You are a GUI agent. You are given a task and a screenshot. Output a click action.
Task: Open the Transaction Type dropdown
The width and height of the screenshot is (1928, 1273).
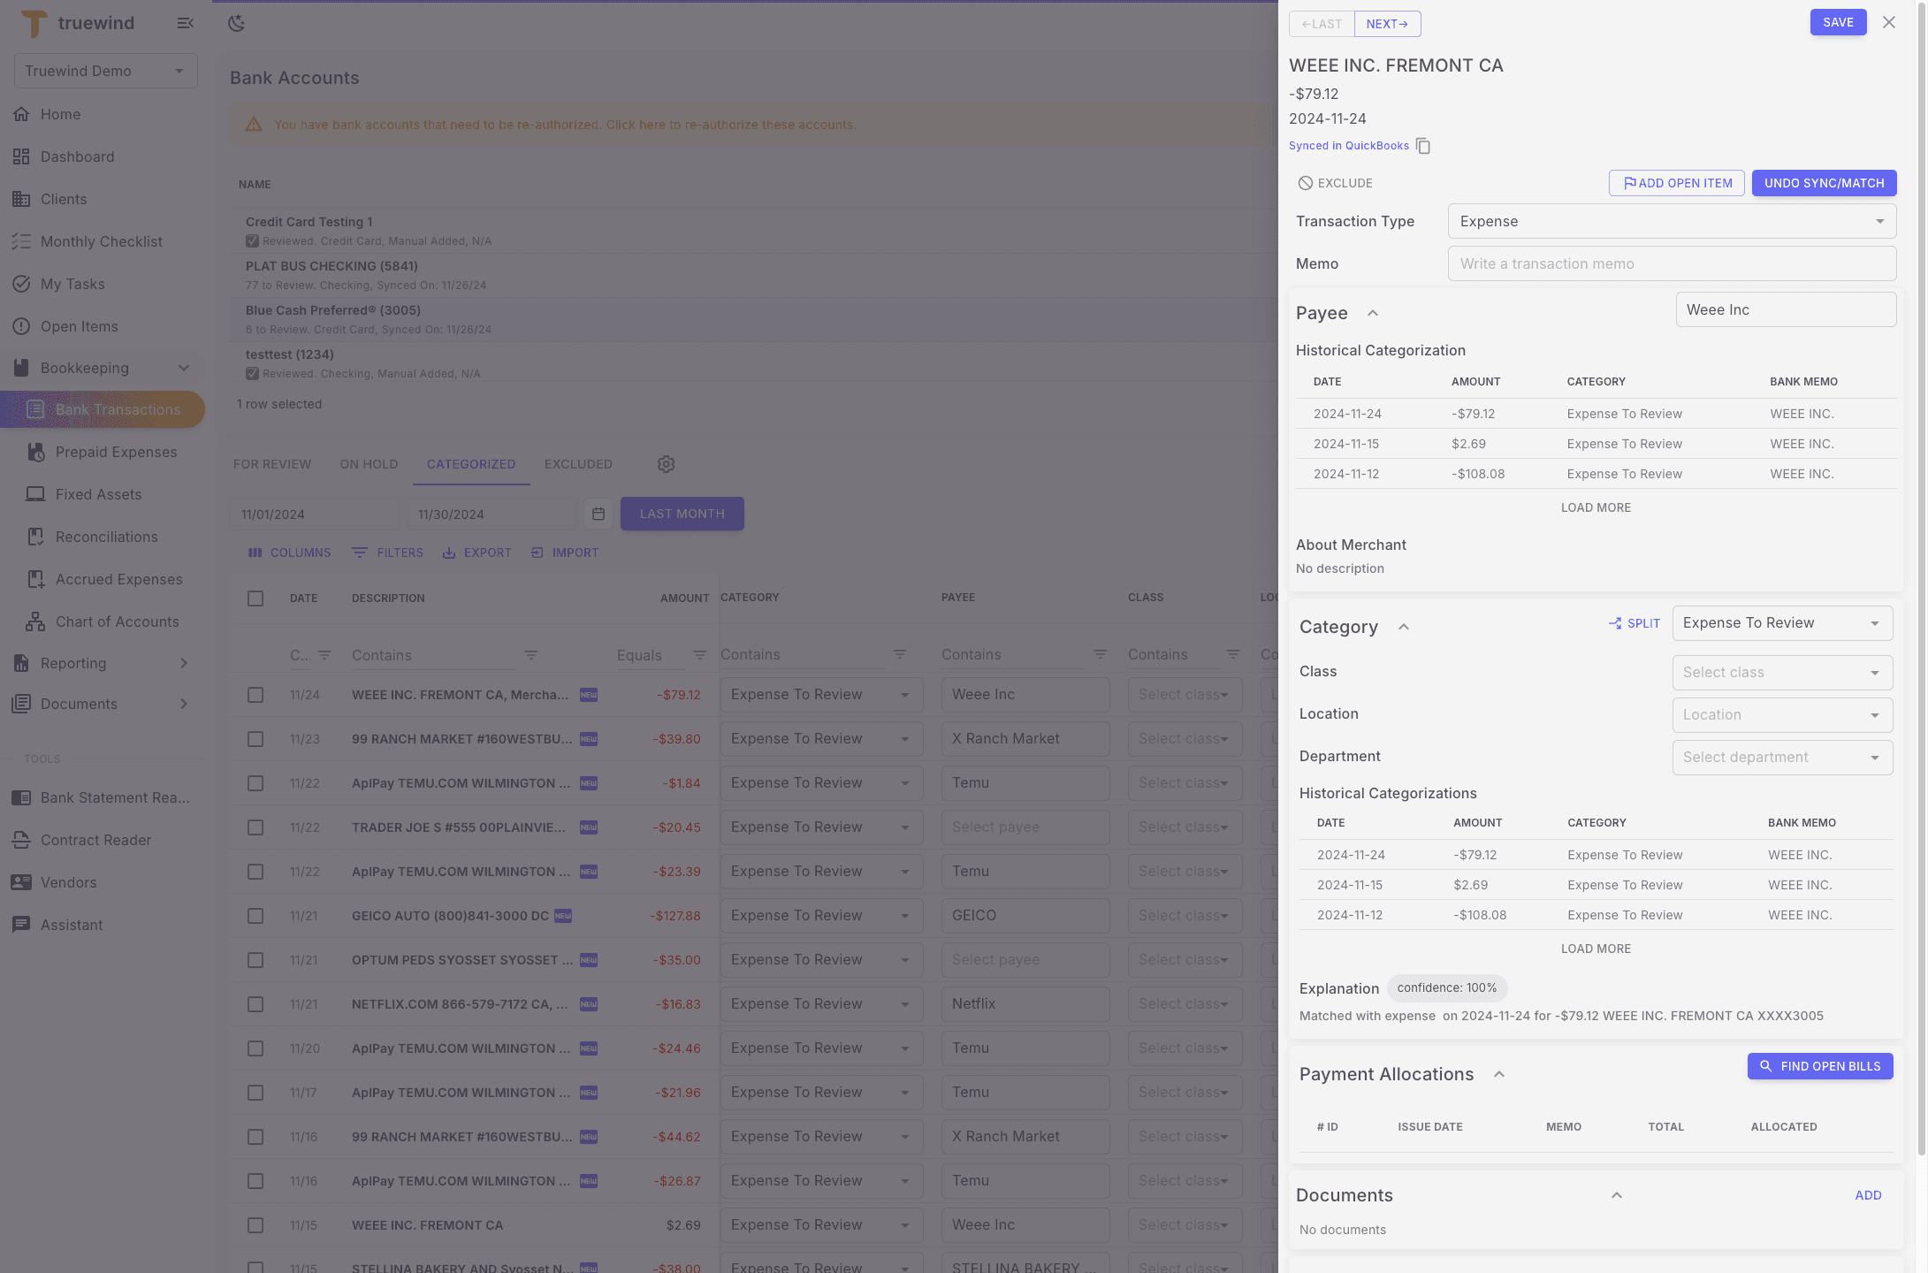1671,221
